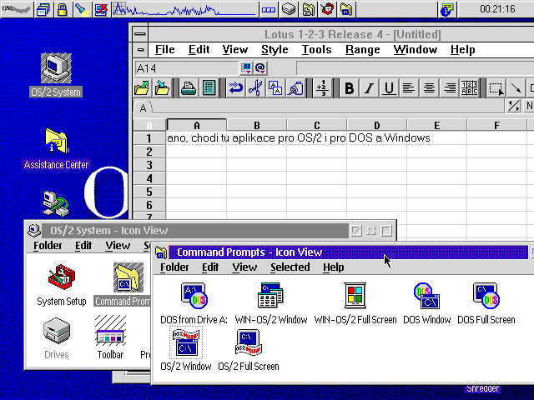
Task: Open Edit menu in OS/2 System window
Action: click(83, 246)
